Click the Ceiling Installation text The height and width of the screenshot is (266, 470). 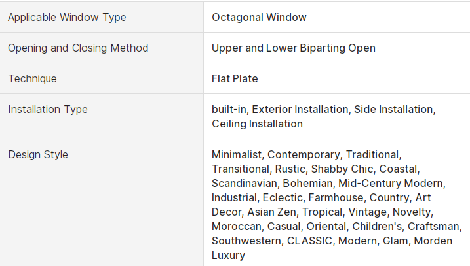coord(257,124)
